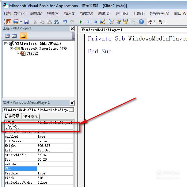Close the 属性 properties panel

coord(72,103)
